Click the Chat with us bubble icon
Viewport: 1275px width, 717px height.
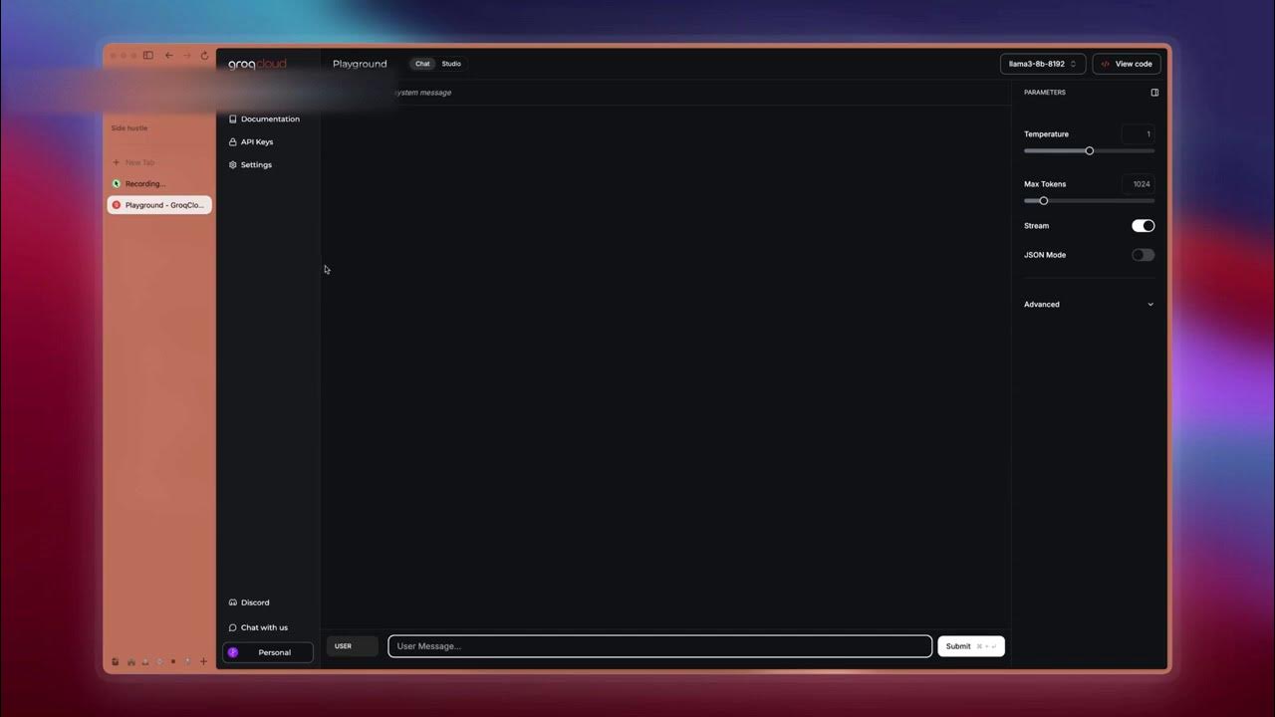[x=233, y=627]
